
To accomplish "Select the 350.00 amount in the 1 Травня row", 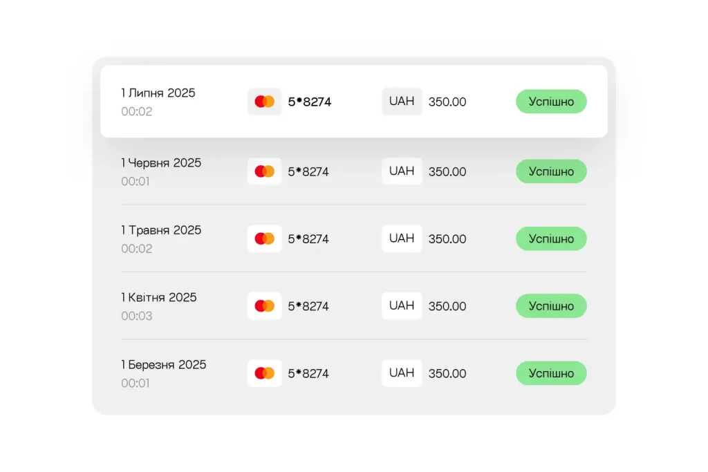I will coord(447,239).
